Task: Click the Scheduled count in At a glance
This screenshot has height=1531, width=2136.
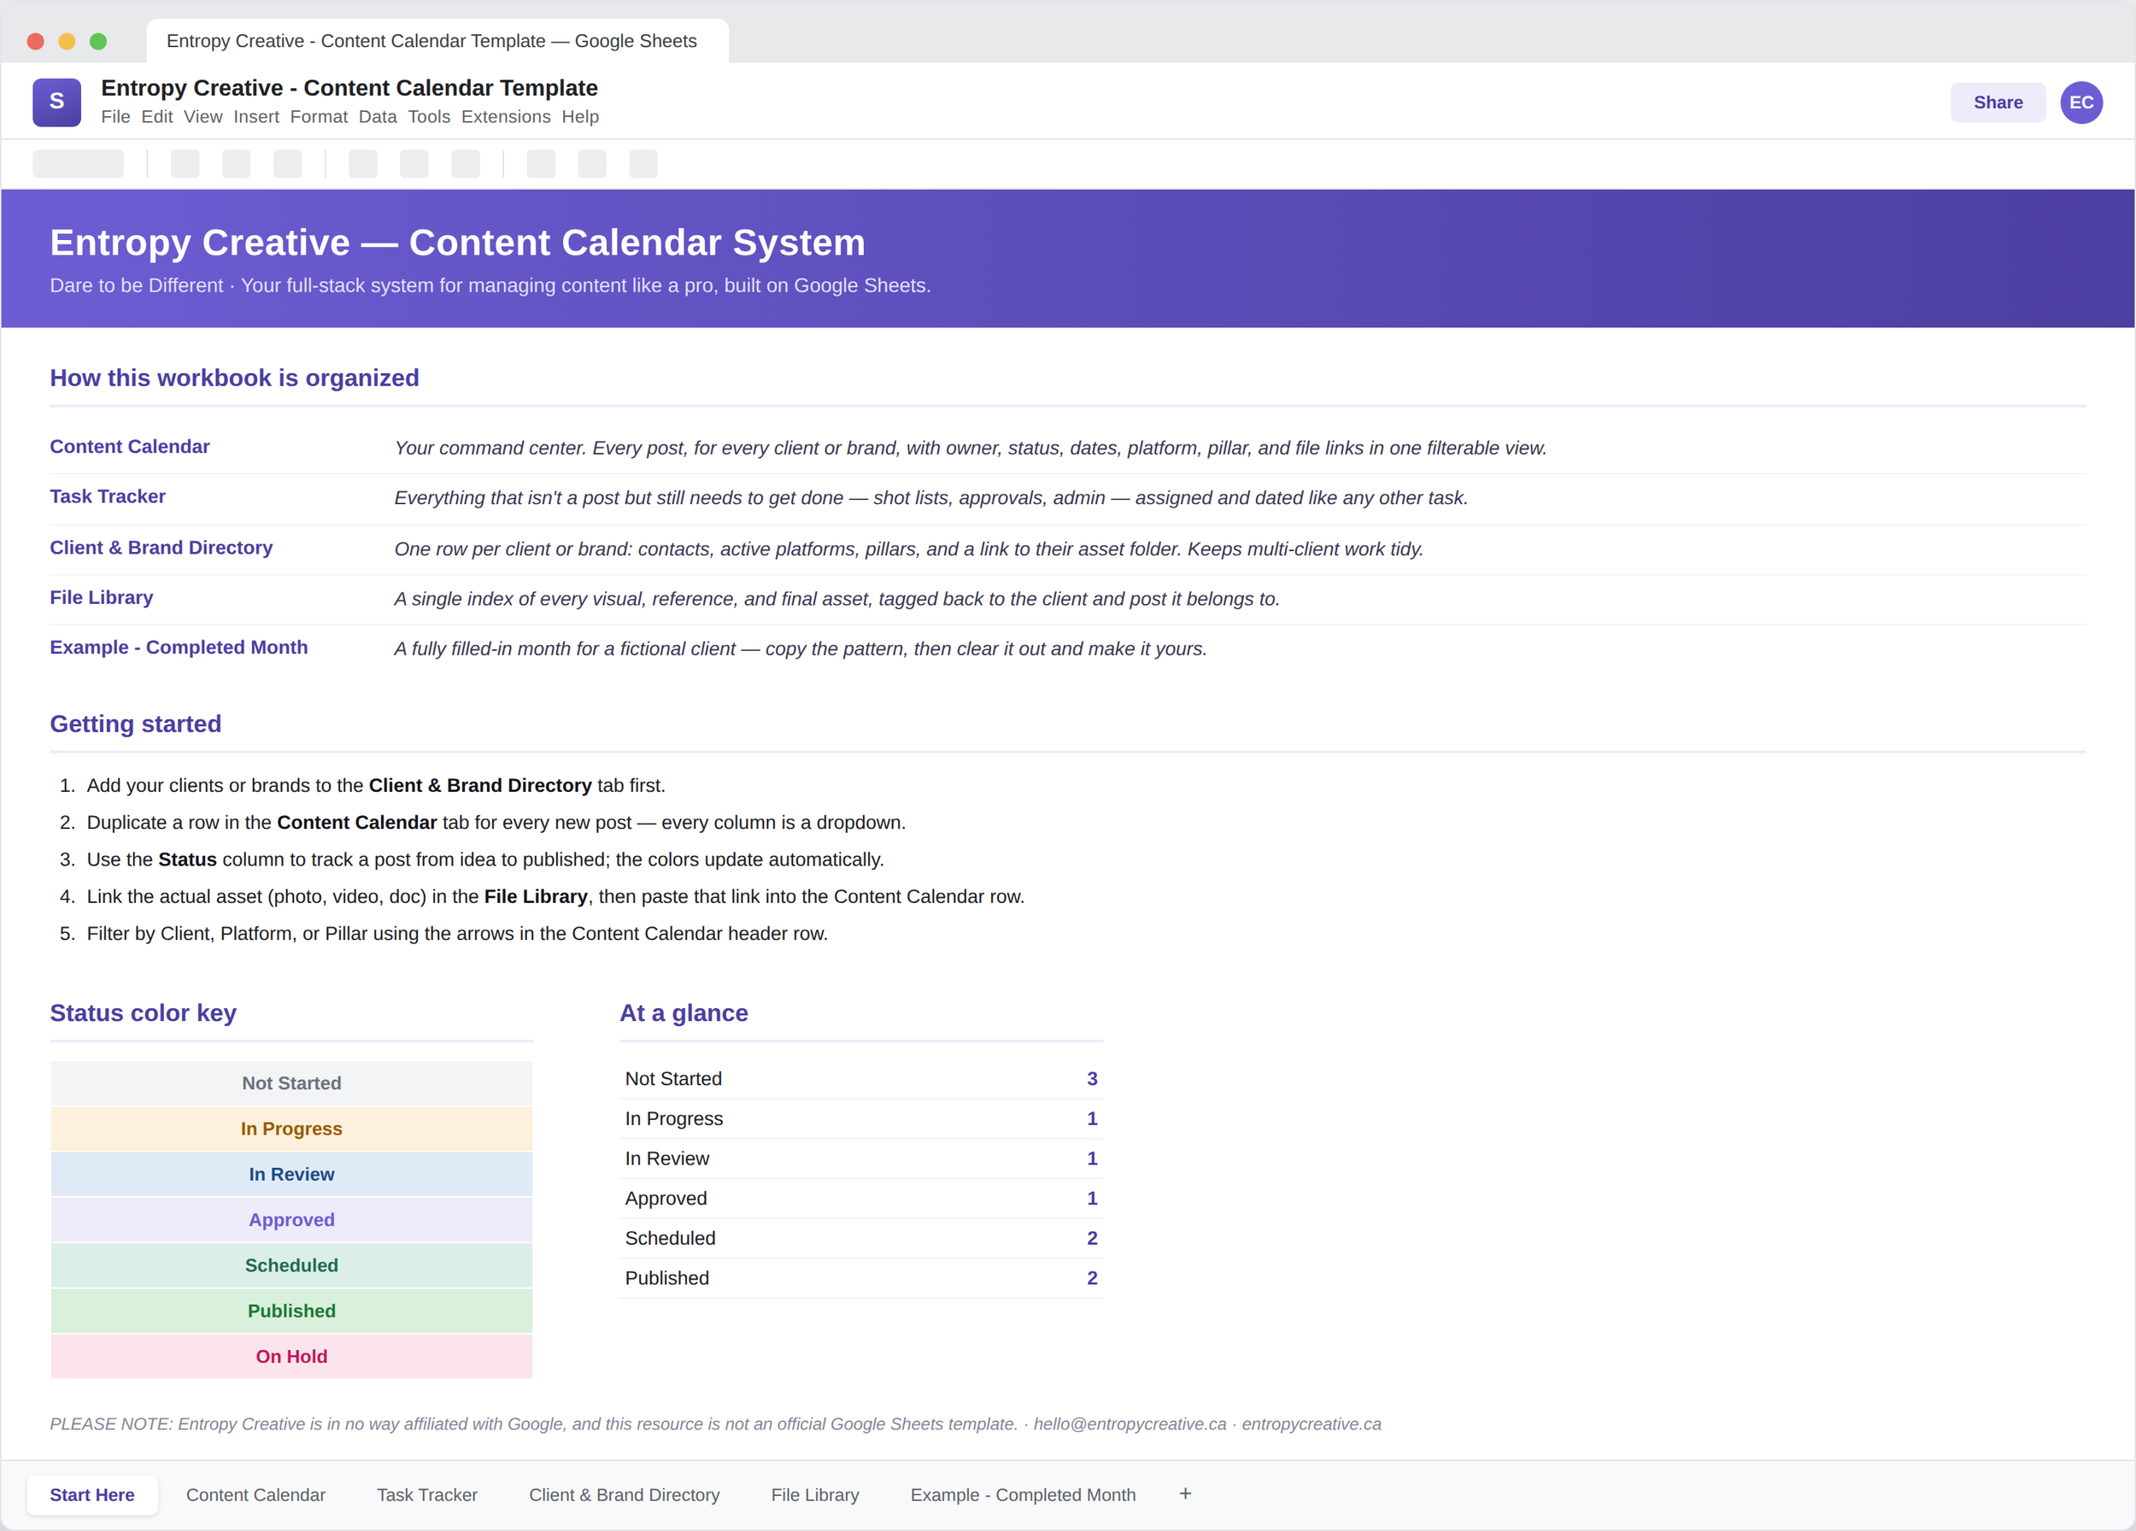Action: click(x=1093, y=1238)
